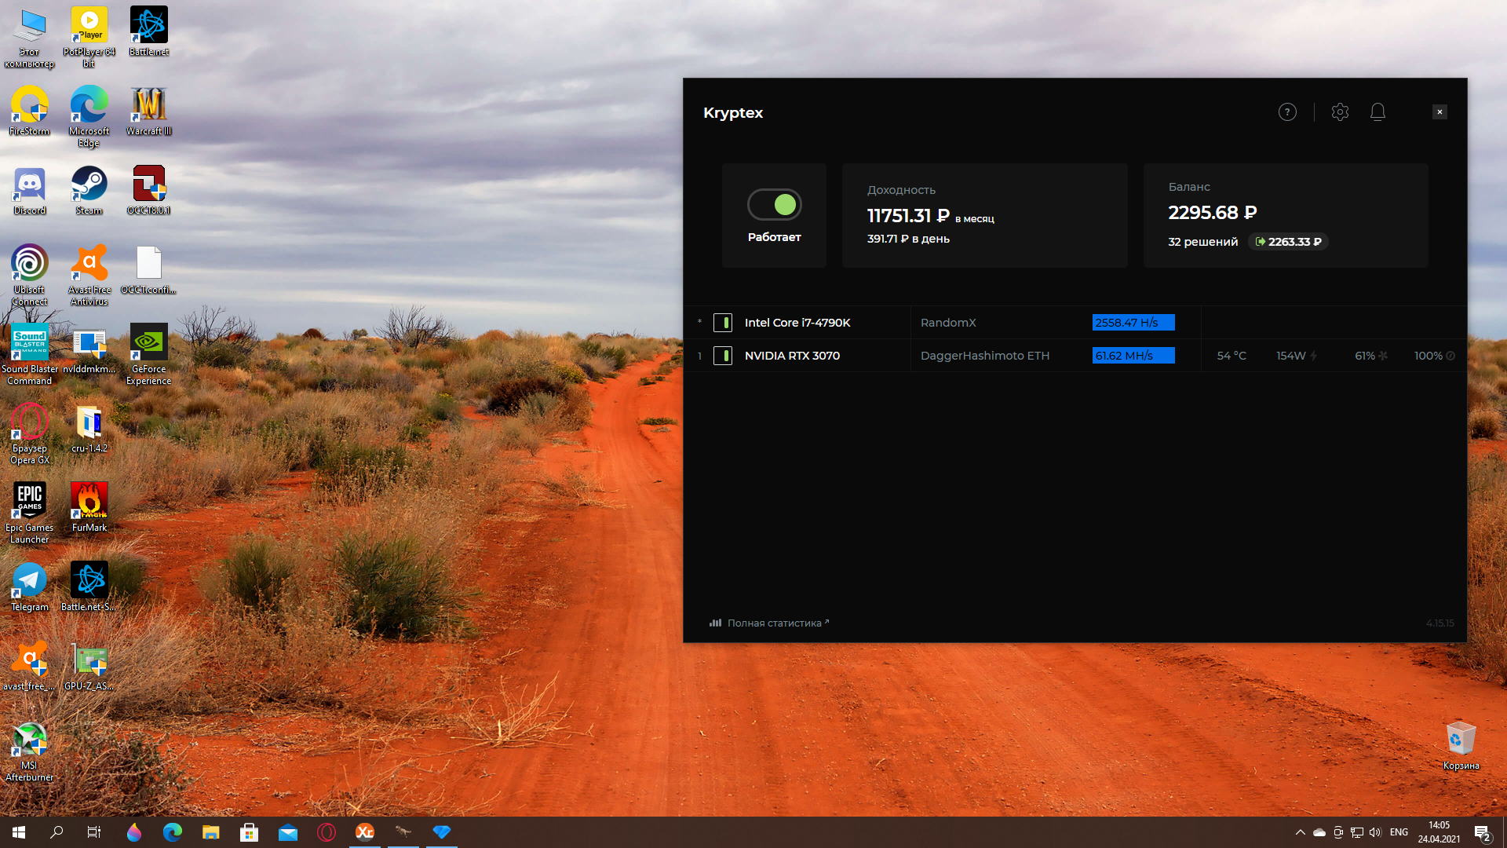
Task: Toggle the NVIDIA RTX 3070 device
Action: click(x=722, y=356)
